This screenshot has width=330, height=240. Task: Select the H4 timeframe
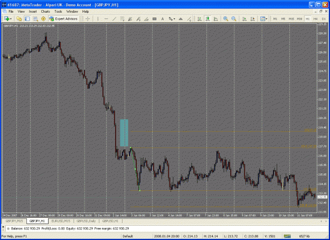[315, 19]
